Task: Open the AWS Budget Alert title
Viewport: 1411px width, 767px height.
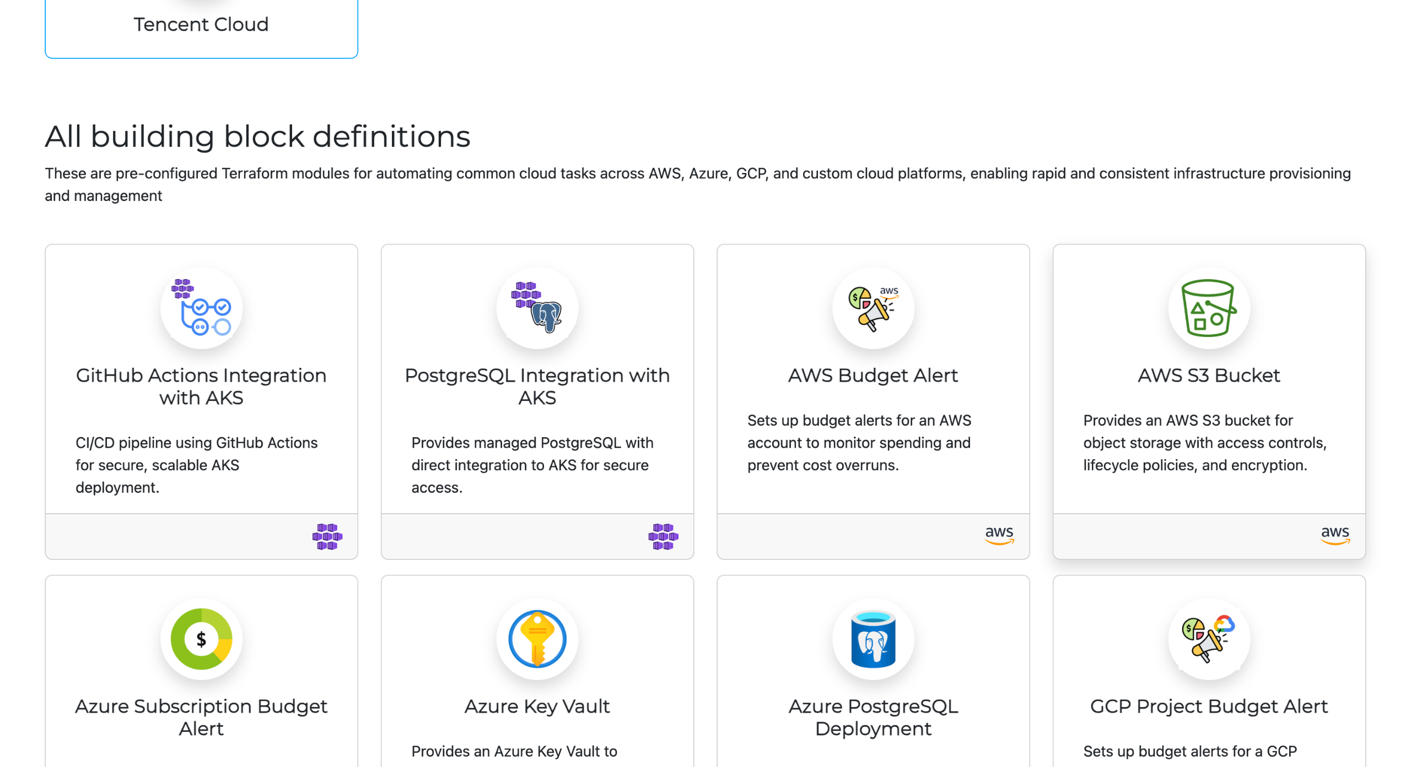Action: pos(873,375)
